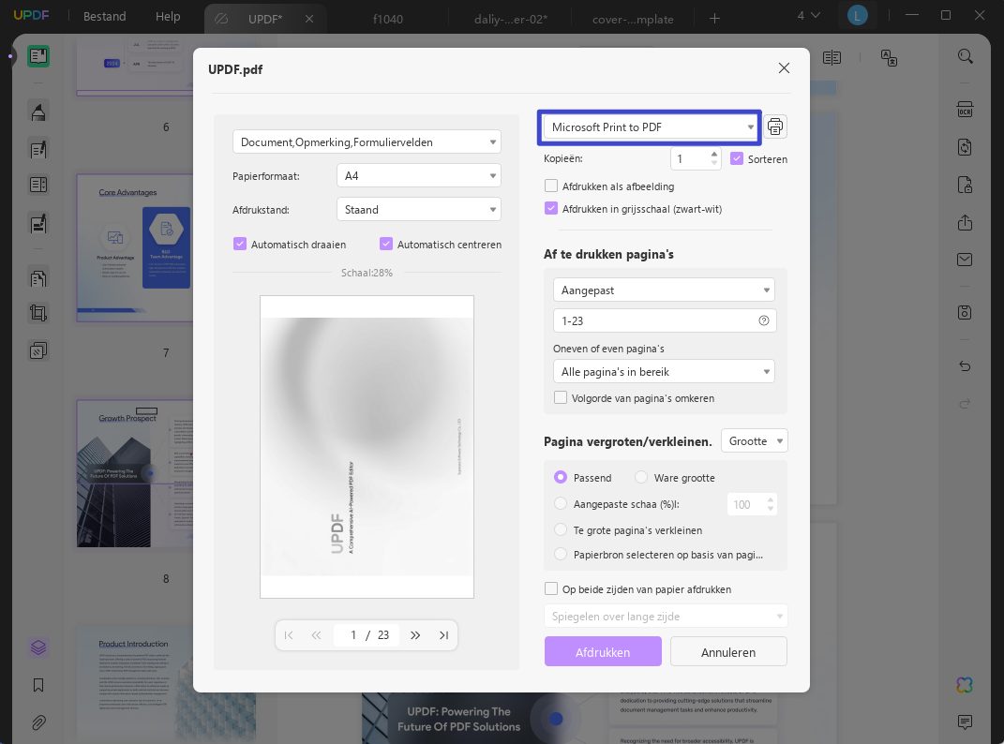Open the Reader mode icon in left sidebar
This screenshot has width=1004, height=744.
coord(38,56)
